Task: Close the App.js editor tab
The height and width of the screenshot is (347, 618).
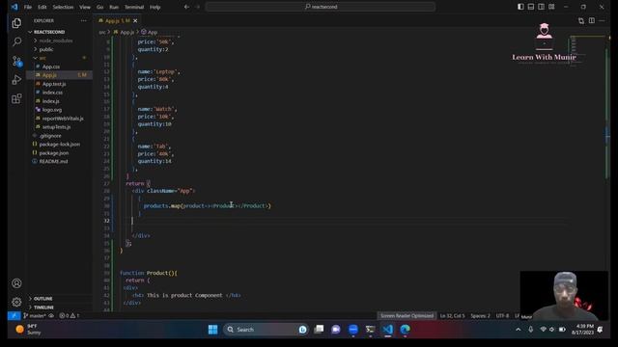Action: [135, 21]
